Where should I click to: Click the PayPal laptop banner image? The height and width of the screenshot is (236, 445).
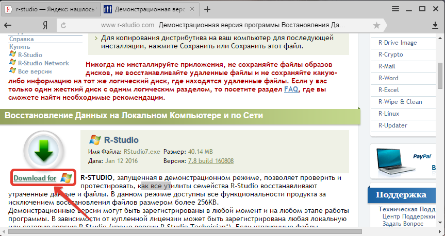[403, 161]
